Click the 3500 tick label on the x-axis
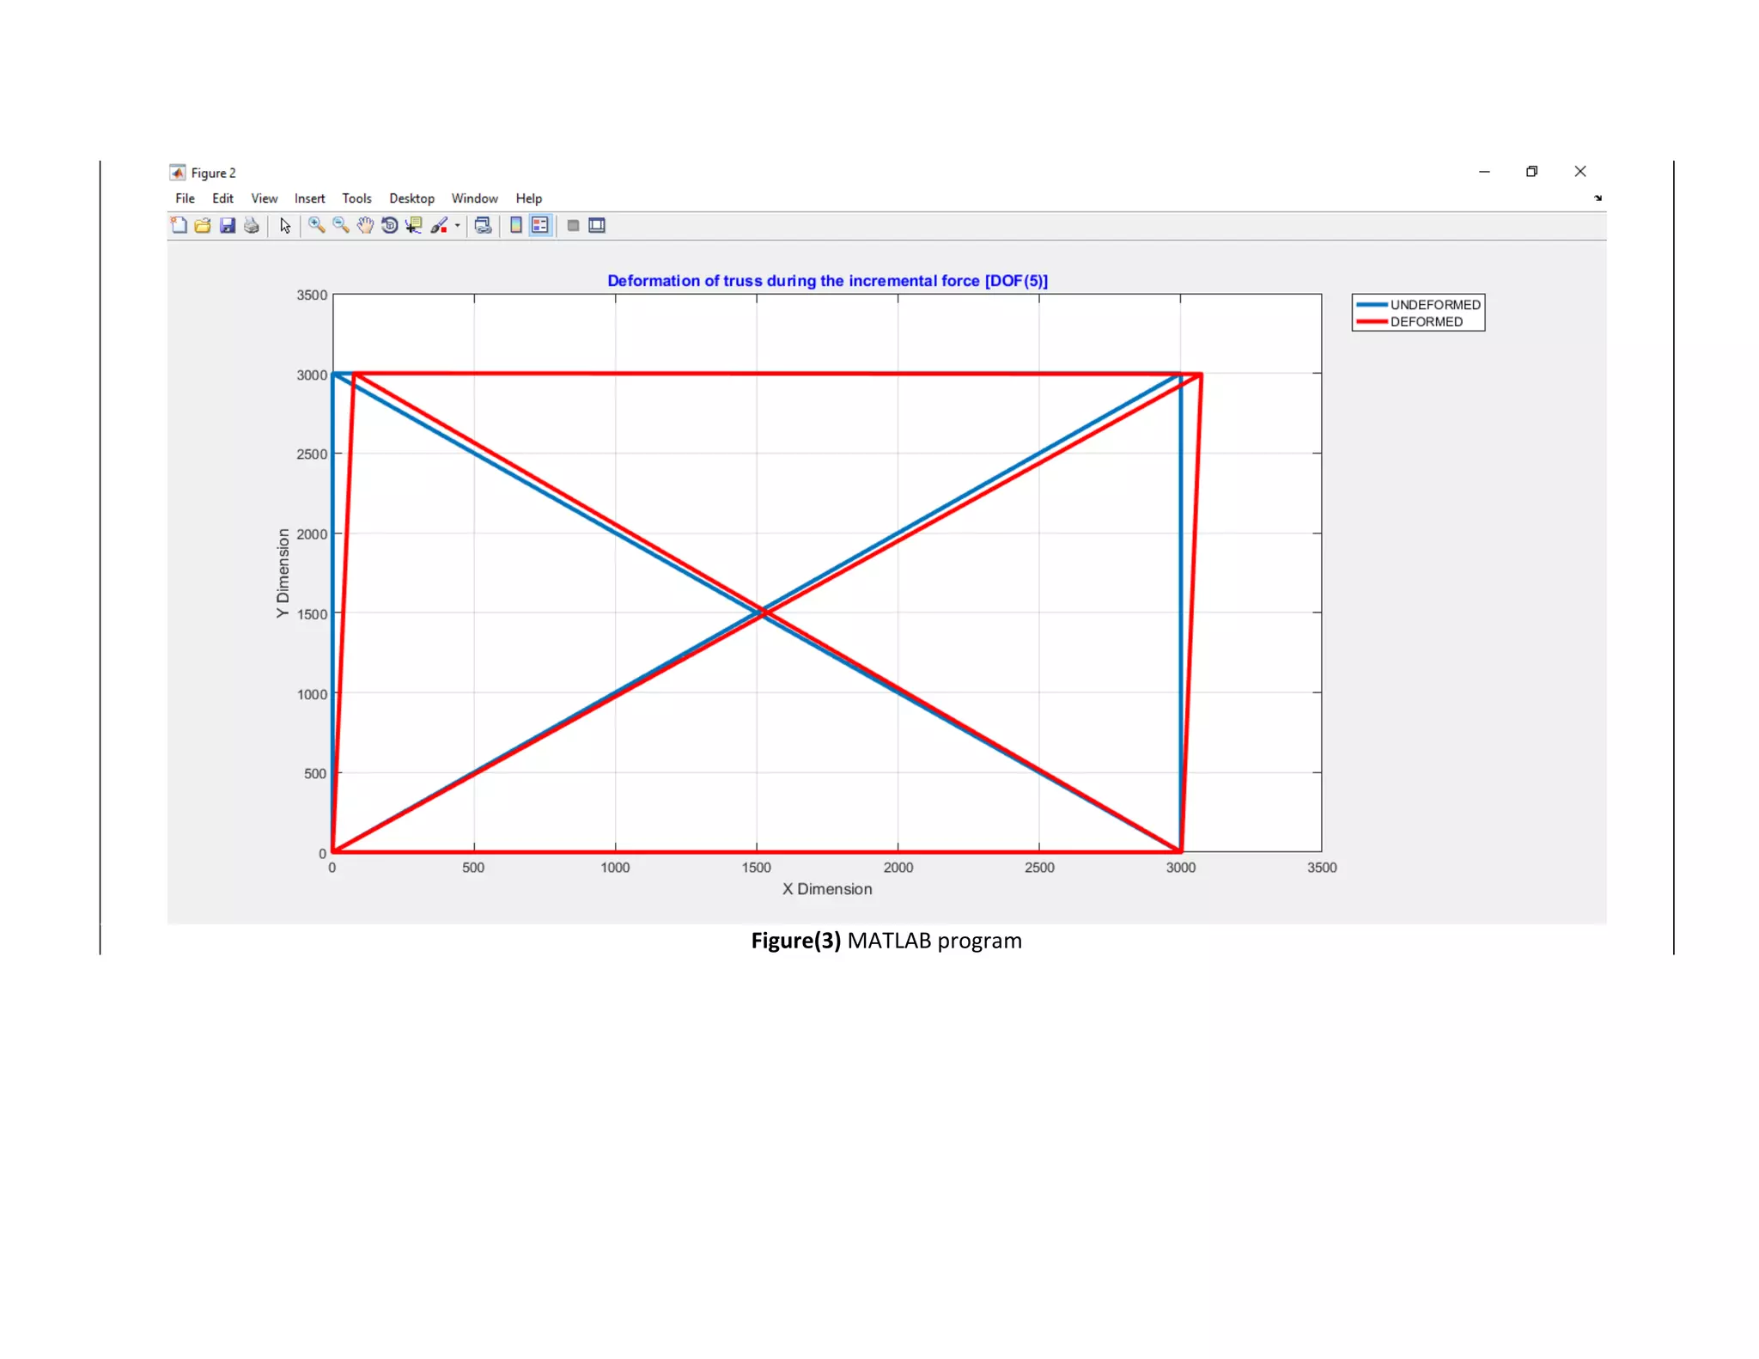Image resolution: width=1759 pixels, height=1359 pixels. (x=1322, y=868)
